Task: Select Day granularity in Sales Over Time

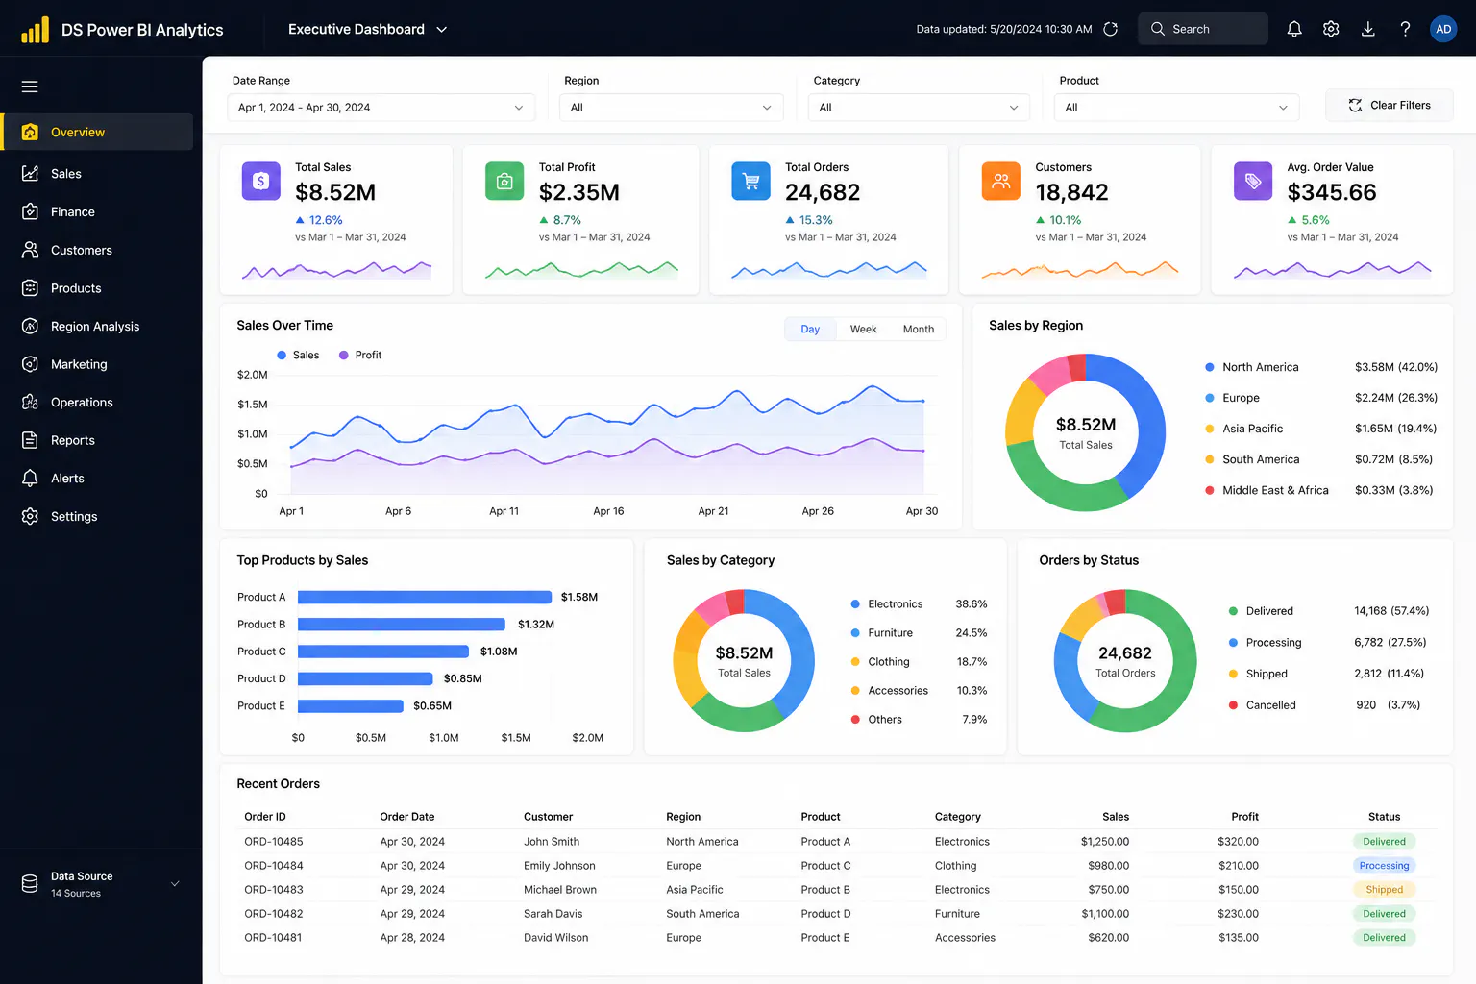Action: pos(810,329)
